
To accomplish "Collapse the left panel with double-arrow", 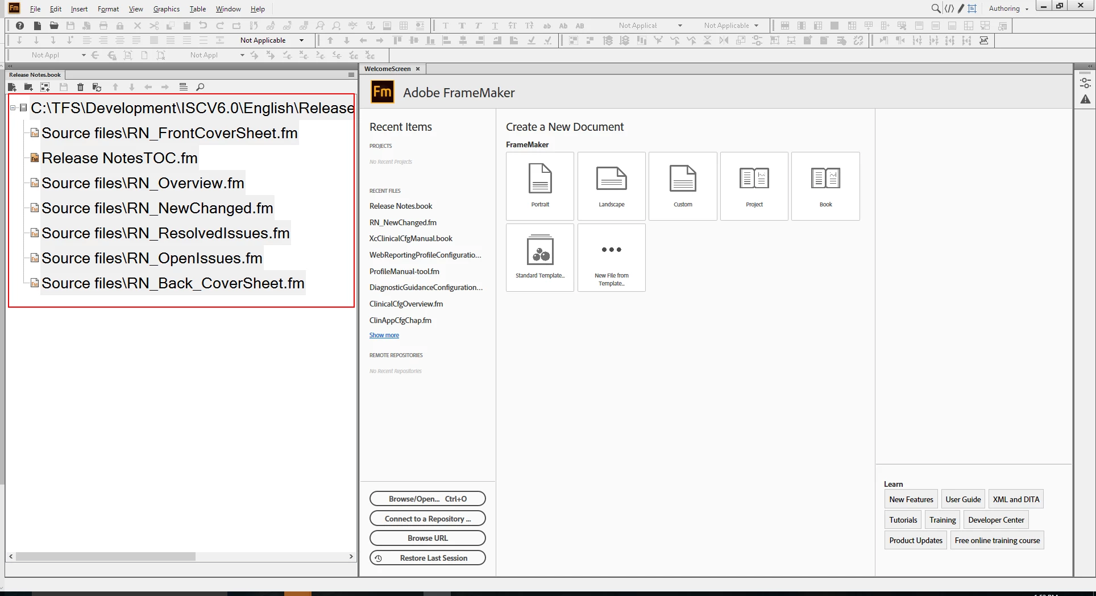I will click(10, 66).
